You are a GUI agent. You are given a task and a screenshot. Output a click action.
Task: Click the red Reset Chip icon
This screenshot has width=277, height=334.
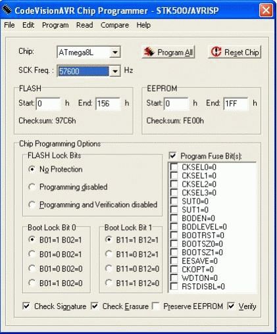pyautogui.click(x=216, y=52)
